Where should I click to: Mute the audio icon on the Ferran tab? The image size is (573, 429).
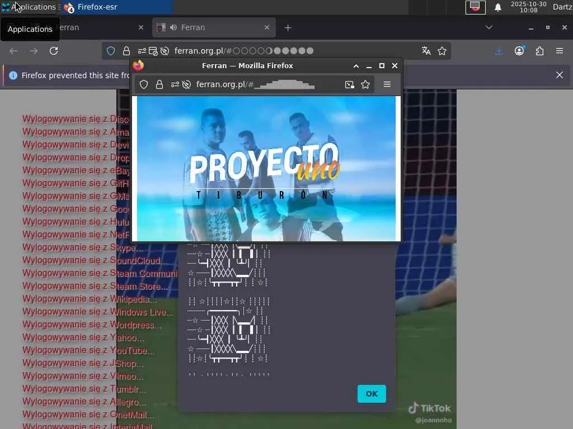(173, 27)
